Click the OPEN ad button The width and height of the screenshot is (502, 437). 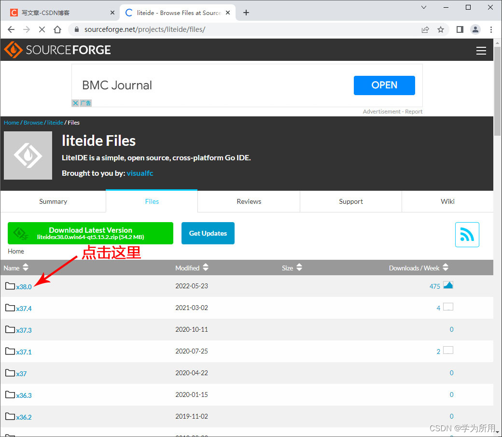coord(384,85)
